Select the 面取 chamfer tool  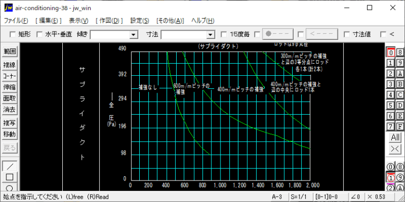[10, 98]
